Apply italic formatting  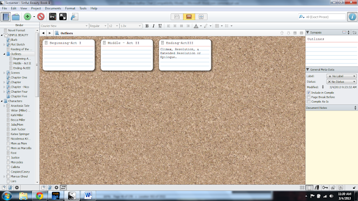pos(153,26)
